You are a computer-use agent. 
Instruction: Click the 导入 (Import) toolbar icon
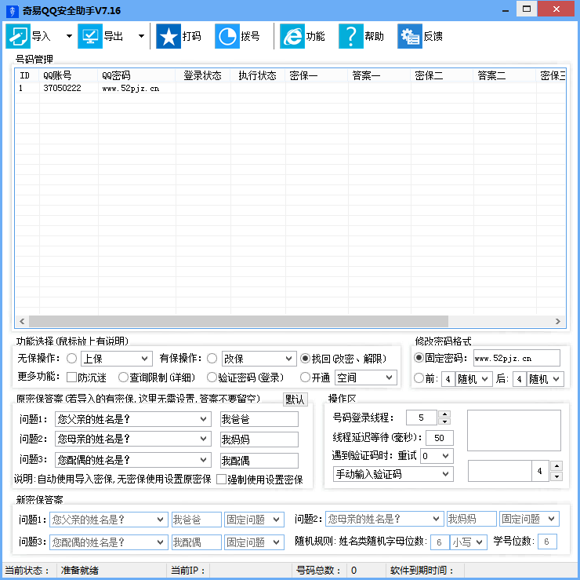[x=18, y=36]
